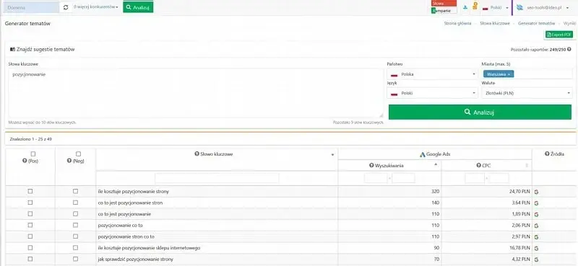Go to Generator tematów breadcrumb

coord(536,23)
